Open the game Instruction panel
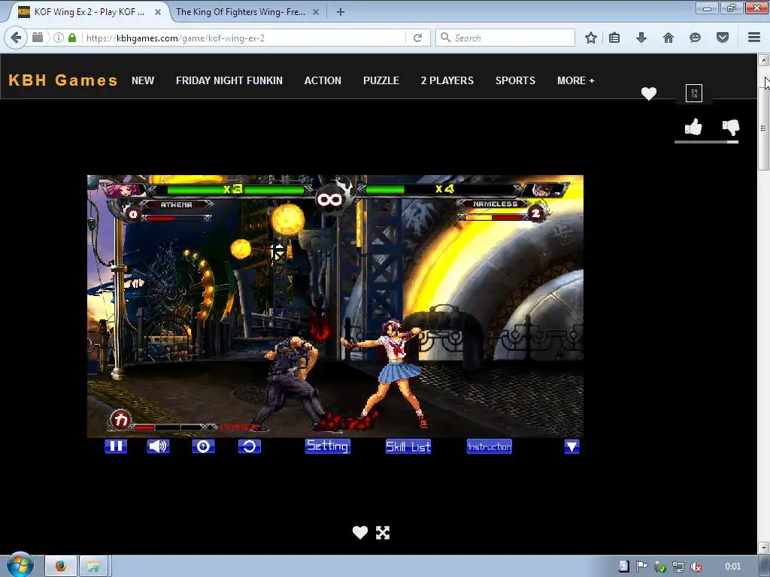The height and width of the screenshot is (577, 770). pyautogui.click(x=489, y=446)
